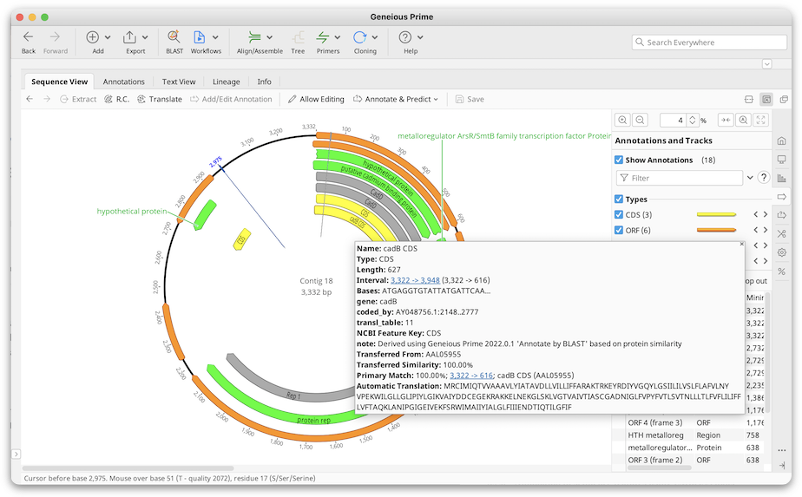Open the Export dropdown arrow

click(145, 37)
